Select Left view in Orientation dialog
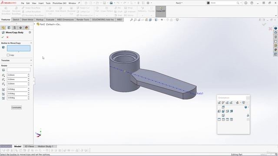This screenshot has height=156, width=278. (219, 111)
